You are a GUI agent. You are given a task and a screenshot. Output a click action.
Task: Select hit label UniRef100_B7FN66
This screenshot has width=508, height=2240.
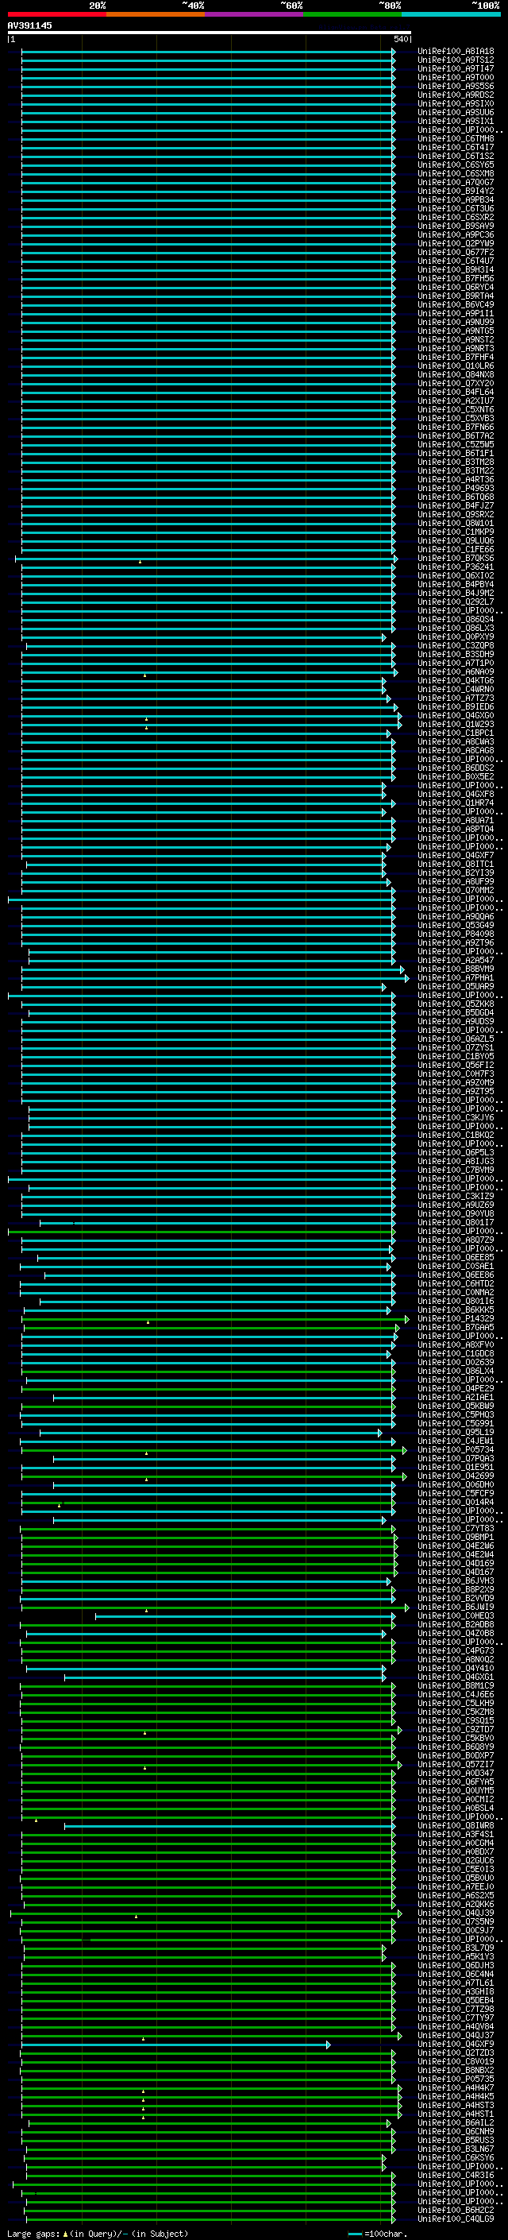pos(456,427)
